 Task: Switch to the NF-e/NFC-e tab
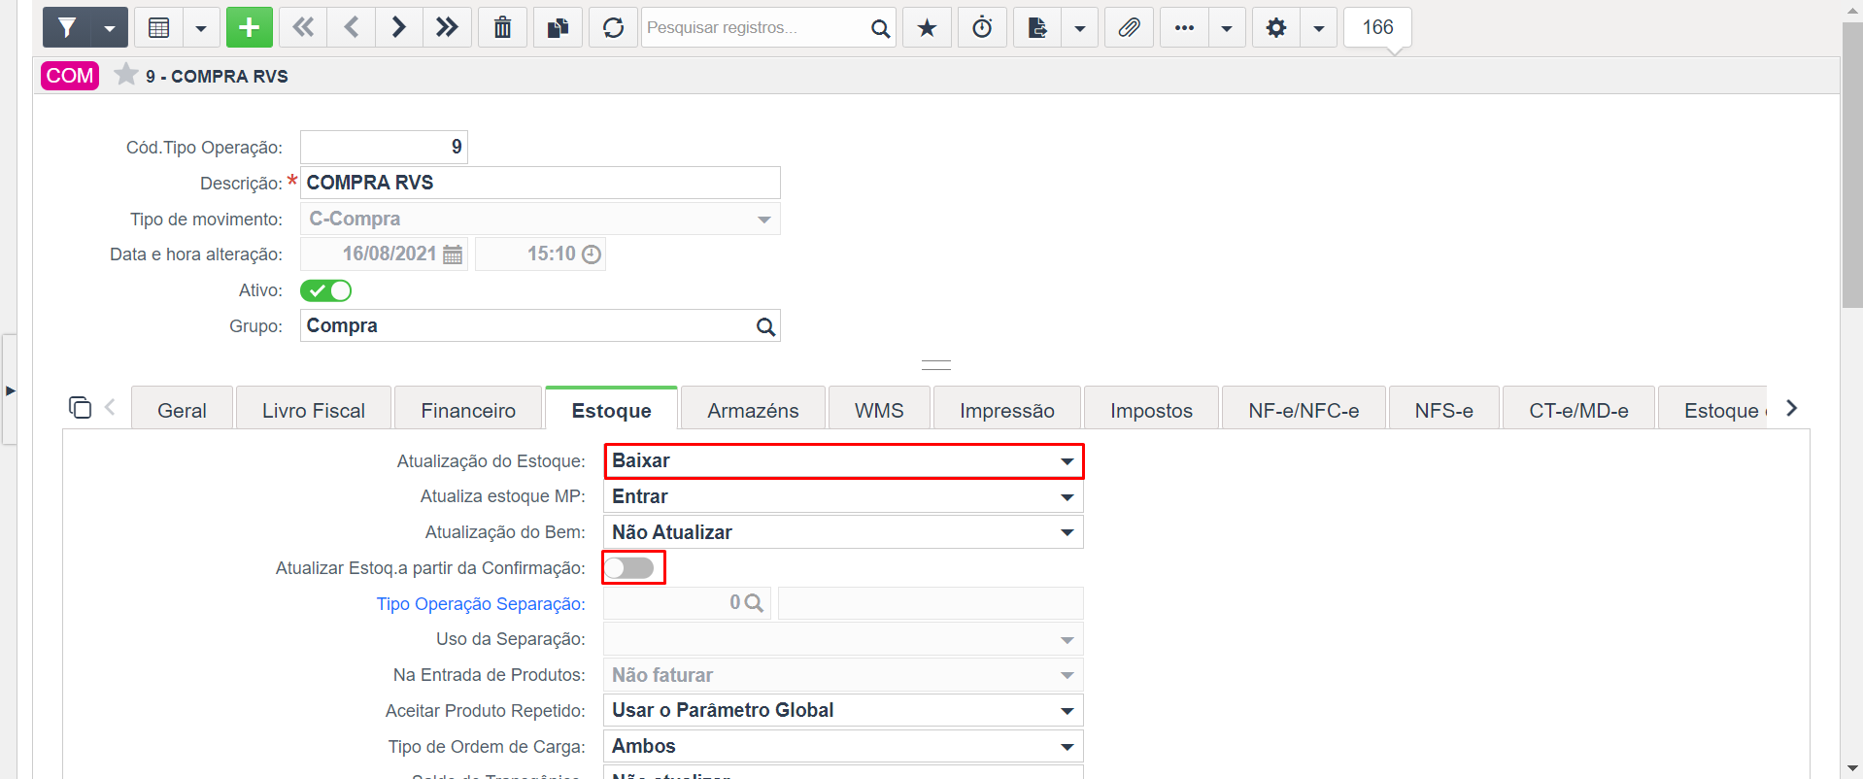coord(1304,410)
